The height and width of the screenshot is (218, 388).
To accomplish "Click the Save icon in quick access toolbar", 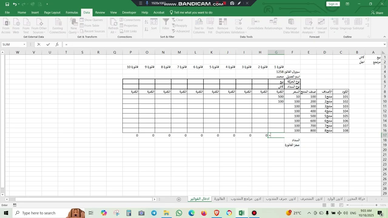I will 7,4.
